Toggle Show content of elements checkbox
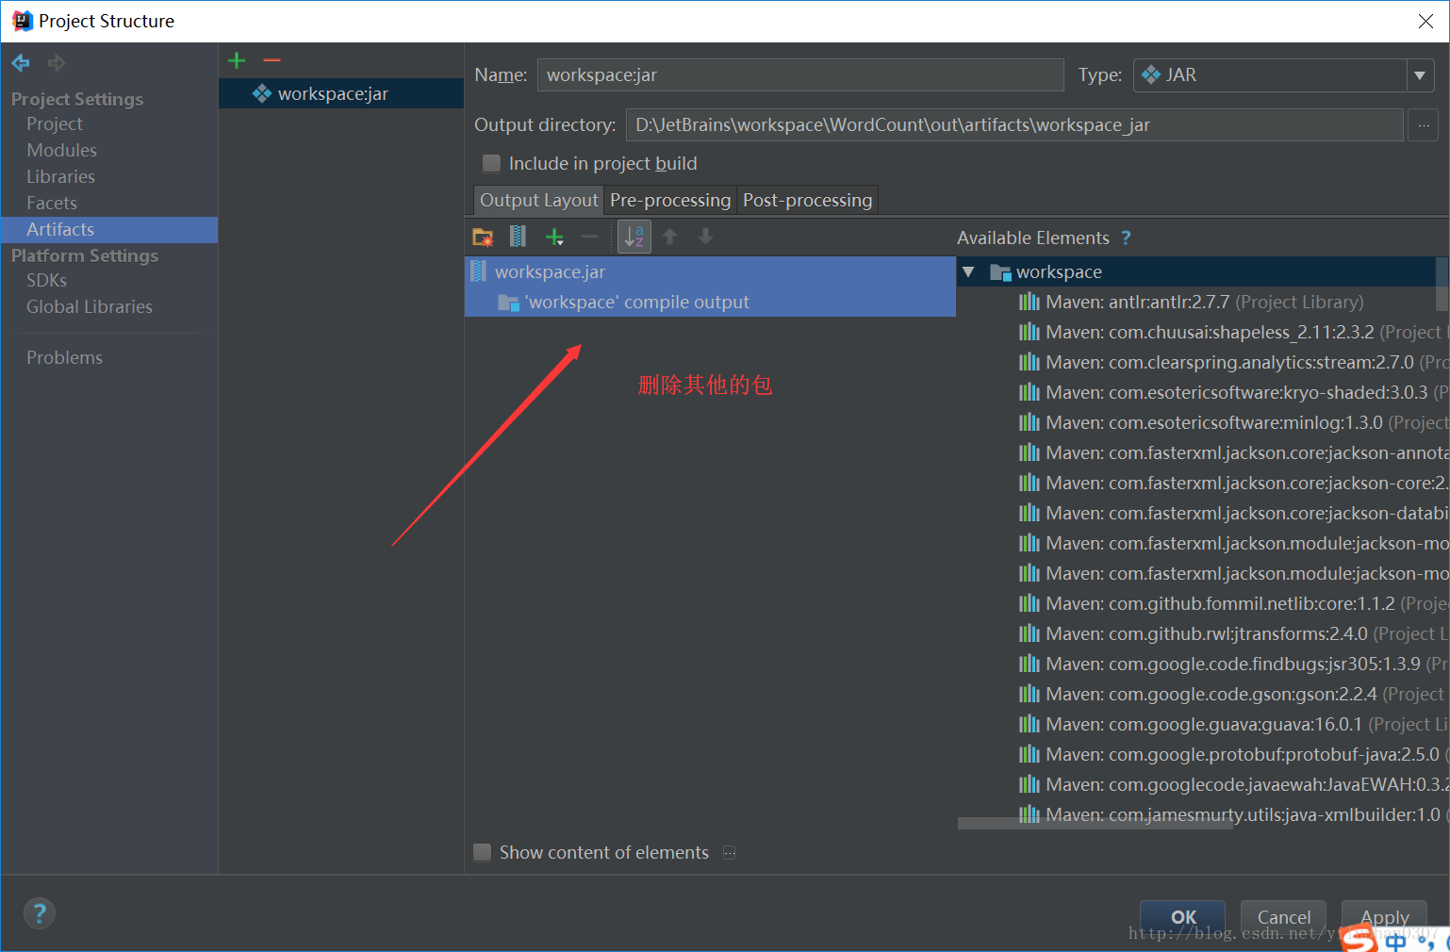Image resolution: width=1450 pixels, height=952 pixels. coord(482,852)
